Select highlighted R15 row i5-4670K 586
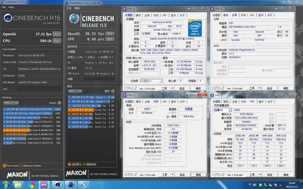Screen dimensions: 303x189 [x=32, y=130]
